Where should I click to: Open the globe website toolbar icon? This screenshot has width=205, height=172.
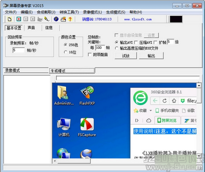[56, 19]
